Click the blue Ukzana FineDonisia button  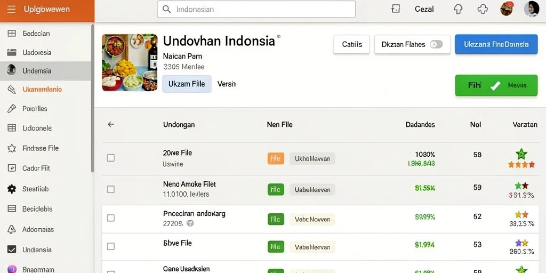[x=496, y=44]
